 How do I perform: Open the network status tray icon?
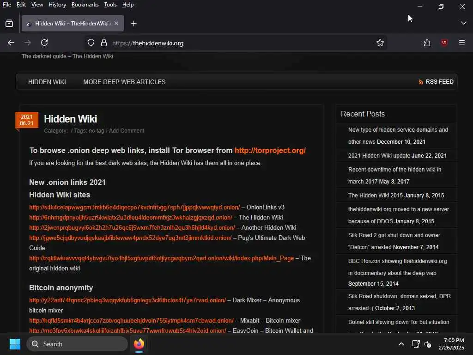[416, 344]
